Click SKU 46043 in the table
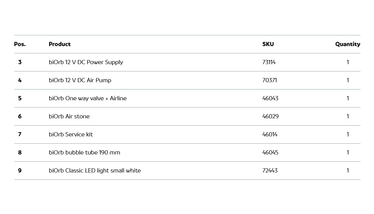This screenshot has width=374, height=214. click(x=270, y=98)
